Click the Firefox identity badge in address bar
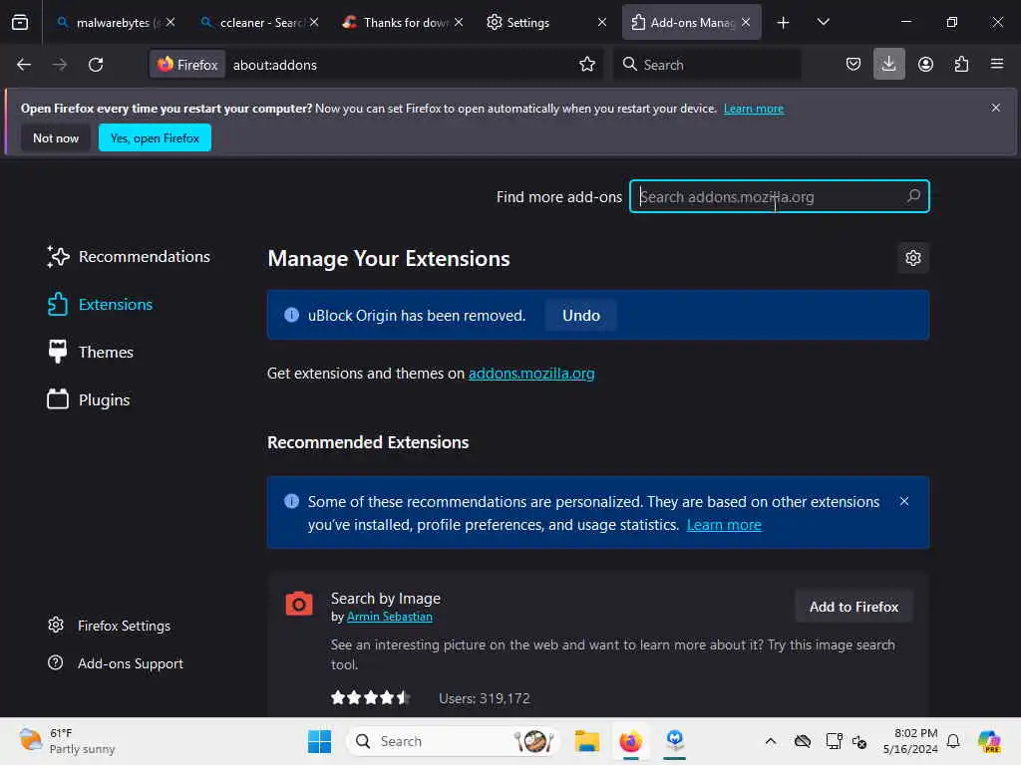1021x765 pixels. [188, 65]
